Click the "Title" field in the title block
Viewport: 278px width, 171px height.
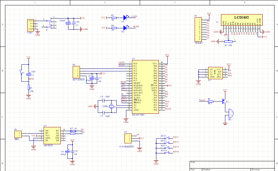point(193,162)
